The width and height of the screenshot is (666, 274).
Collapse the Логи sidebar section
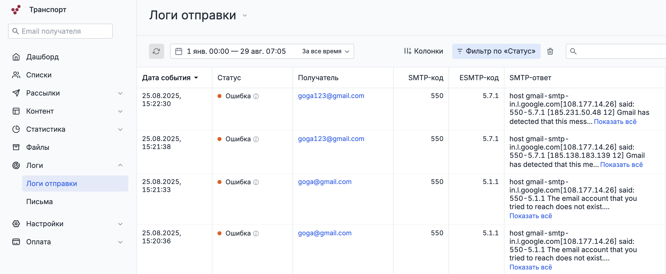(120, 165)
